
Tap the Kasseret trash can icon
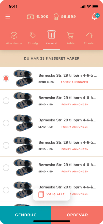[52, 34]
